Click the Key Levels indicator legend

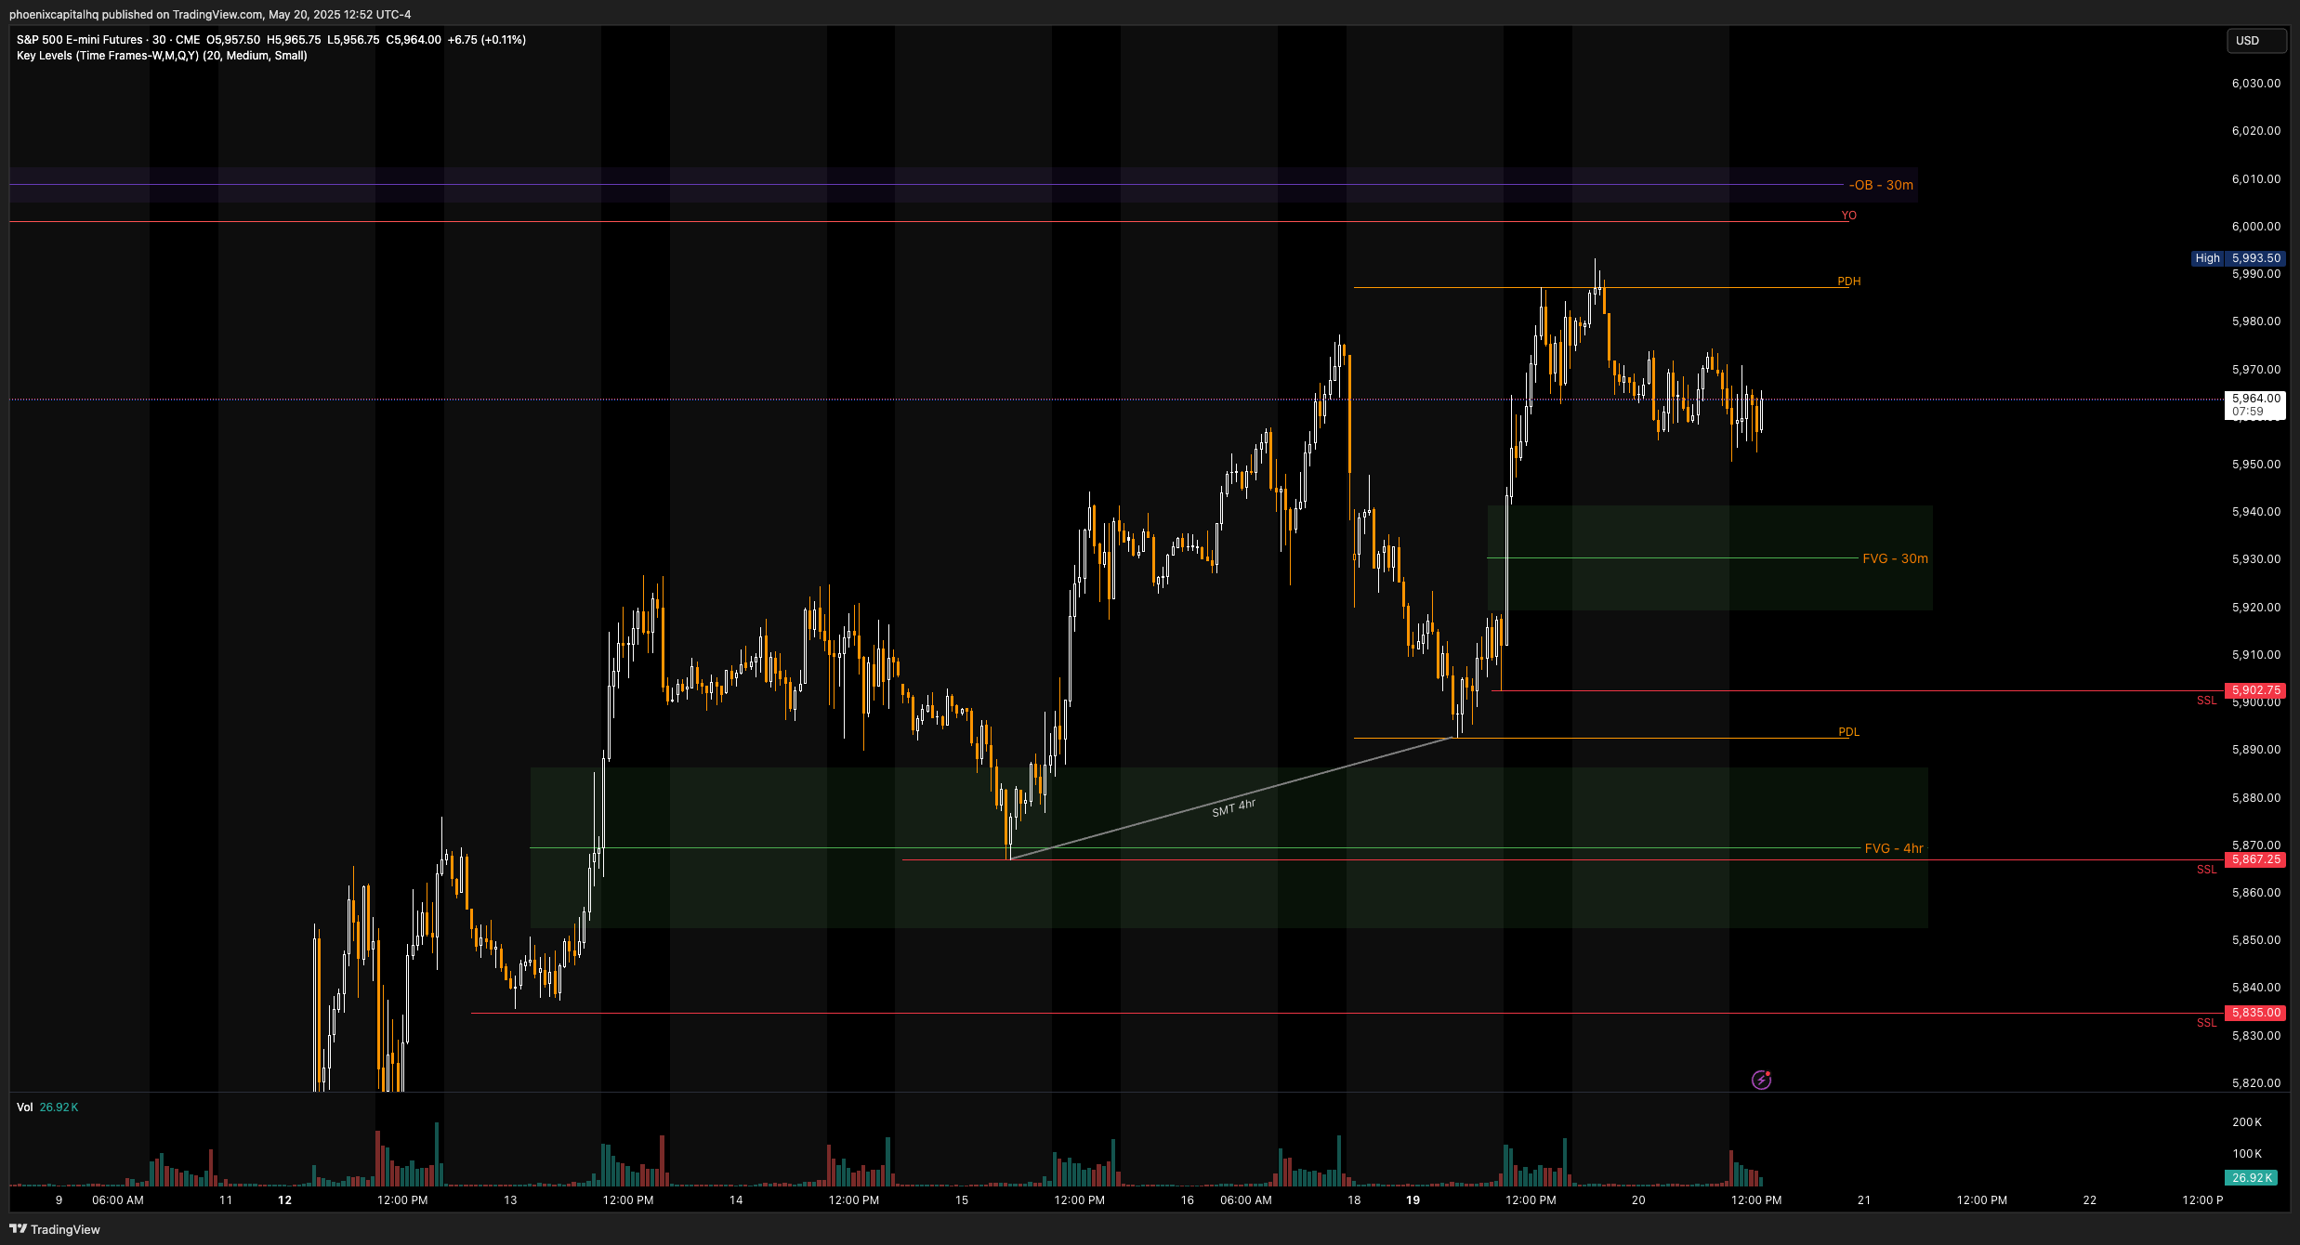click(162, 56)
